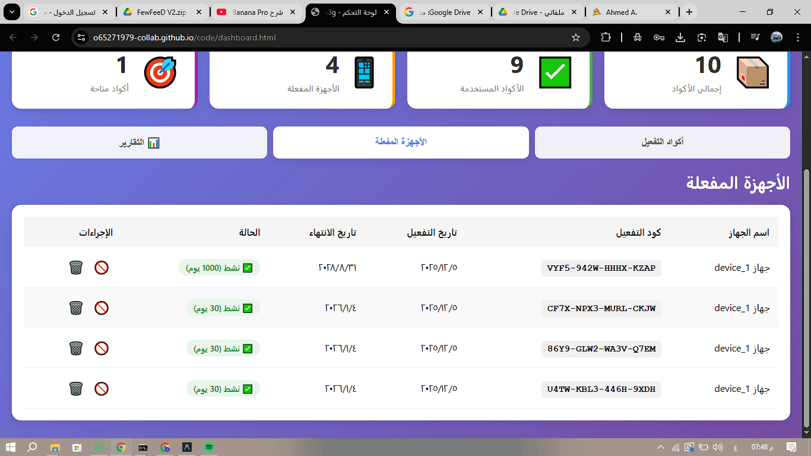Block the device with code CF7X-NPX3-MURL-CKJW

point(102,308)
